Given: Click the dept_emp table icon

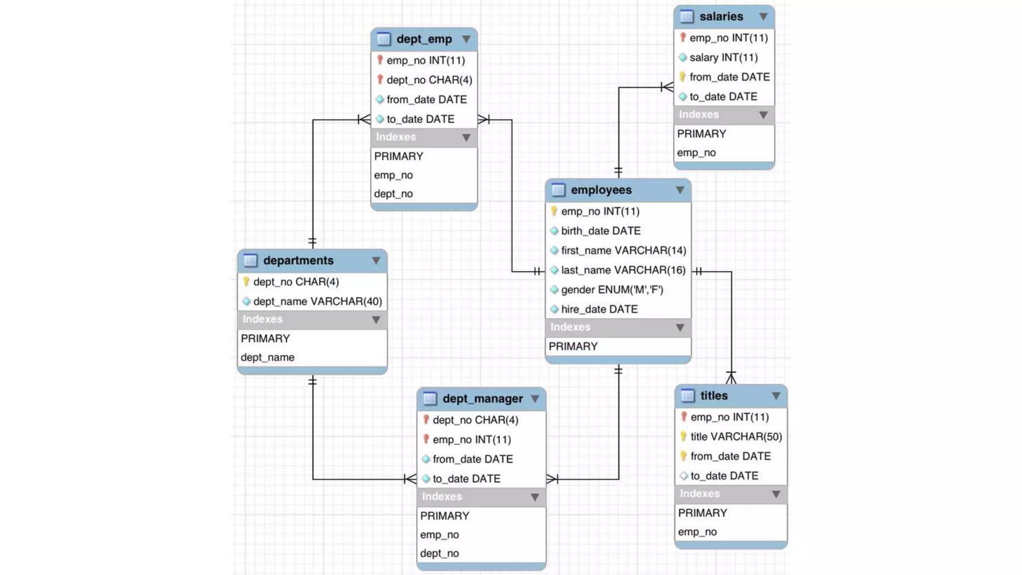Looking at the screenshot, I should point(384,39).
